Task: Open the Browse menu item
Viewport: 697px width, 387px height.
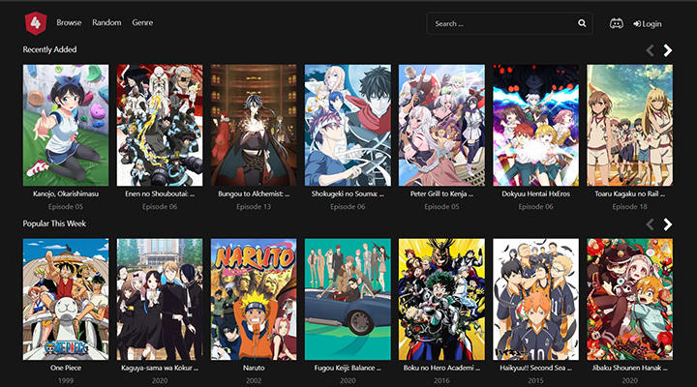Action: [69, 22]
